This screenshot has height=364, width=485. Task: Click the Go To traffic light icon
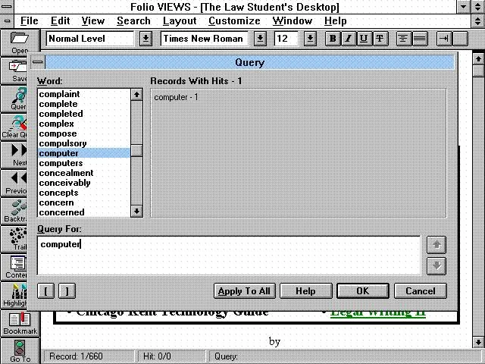tap(19, 350)
